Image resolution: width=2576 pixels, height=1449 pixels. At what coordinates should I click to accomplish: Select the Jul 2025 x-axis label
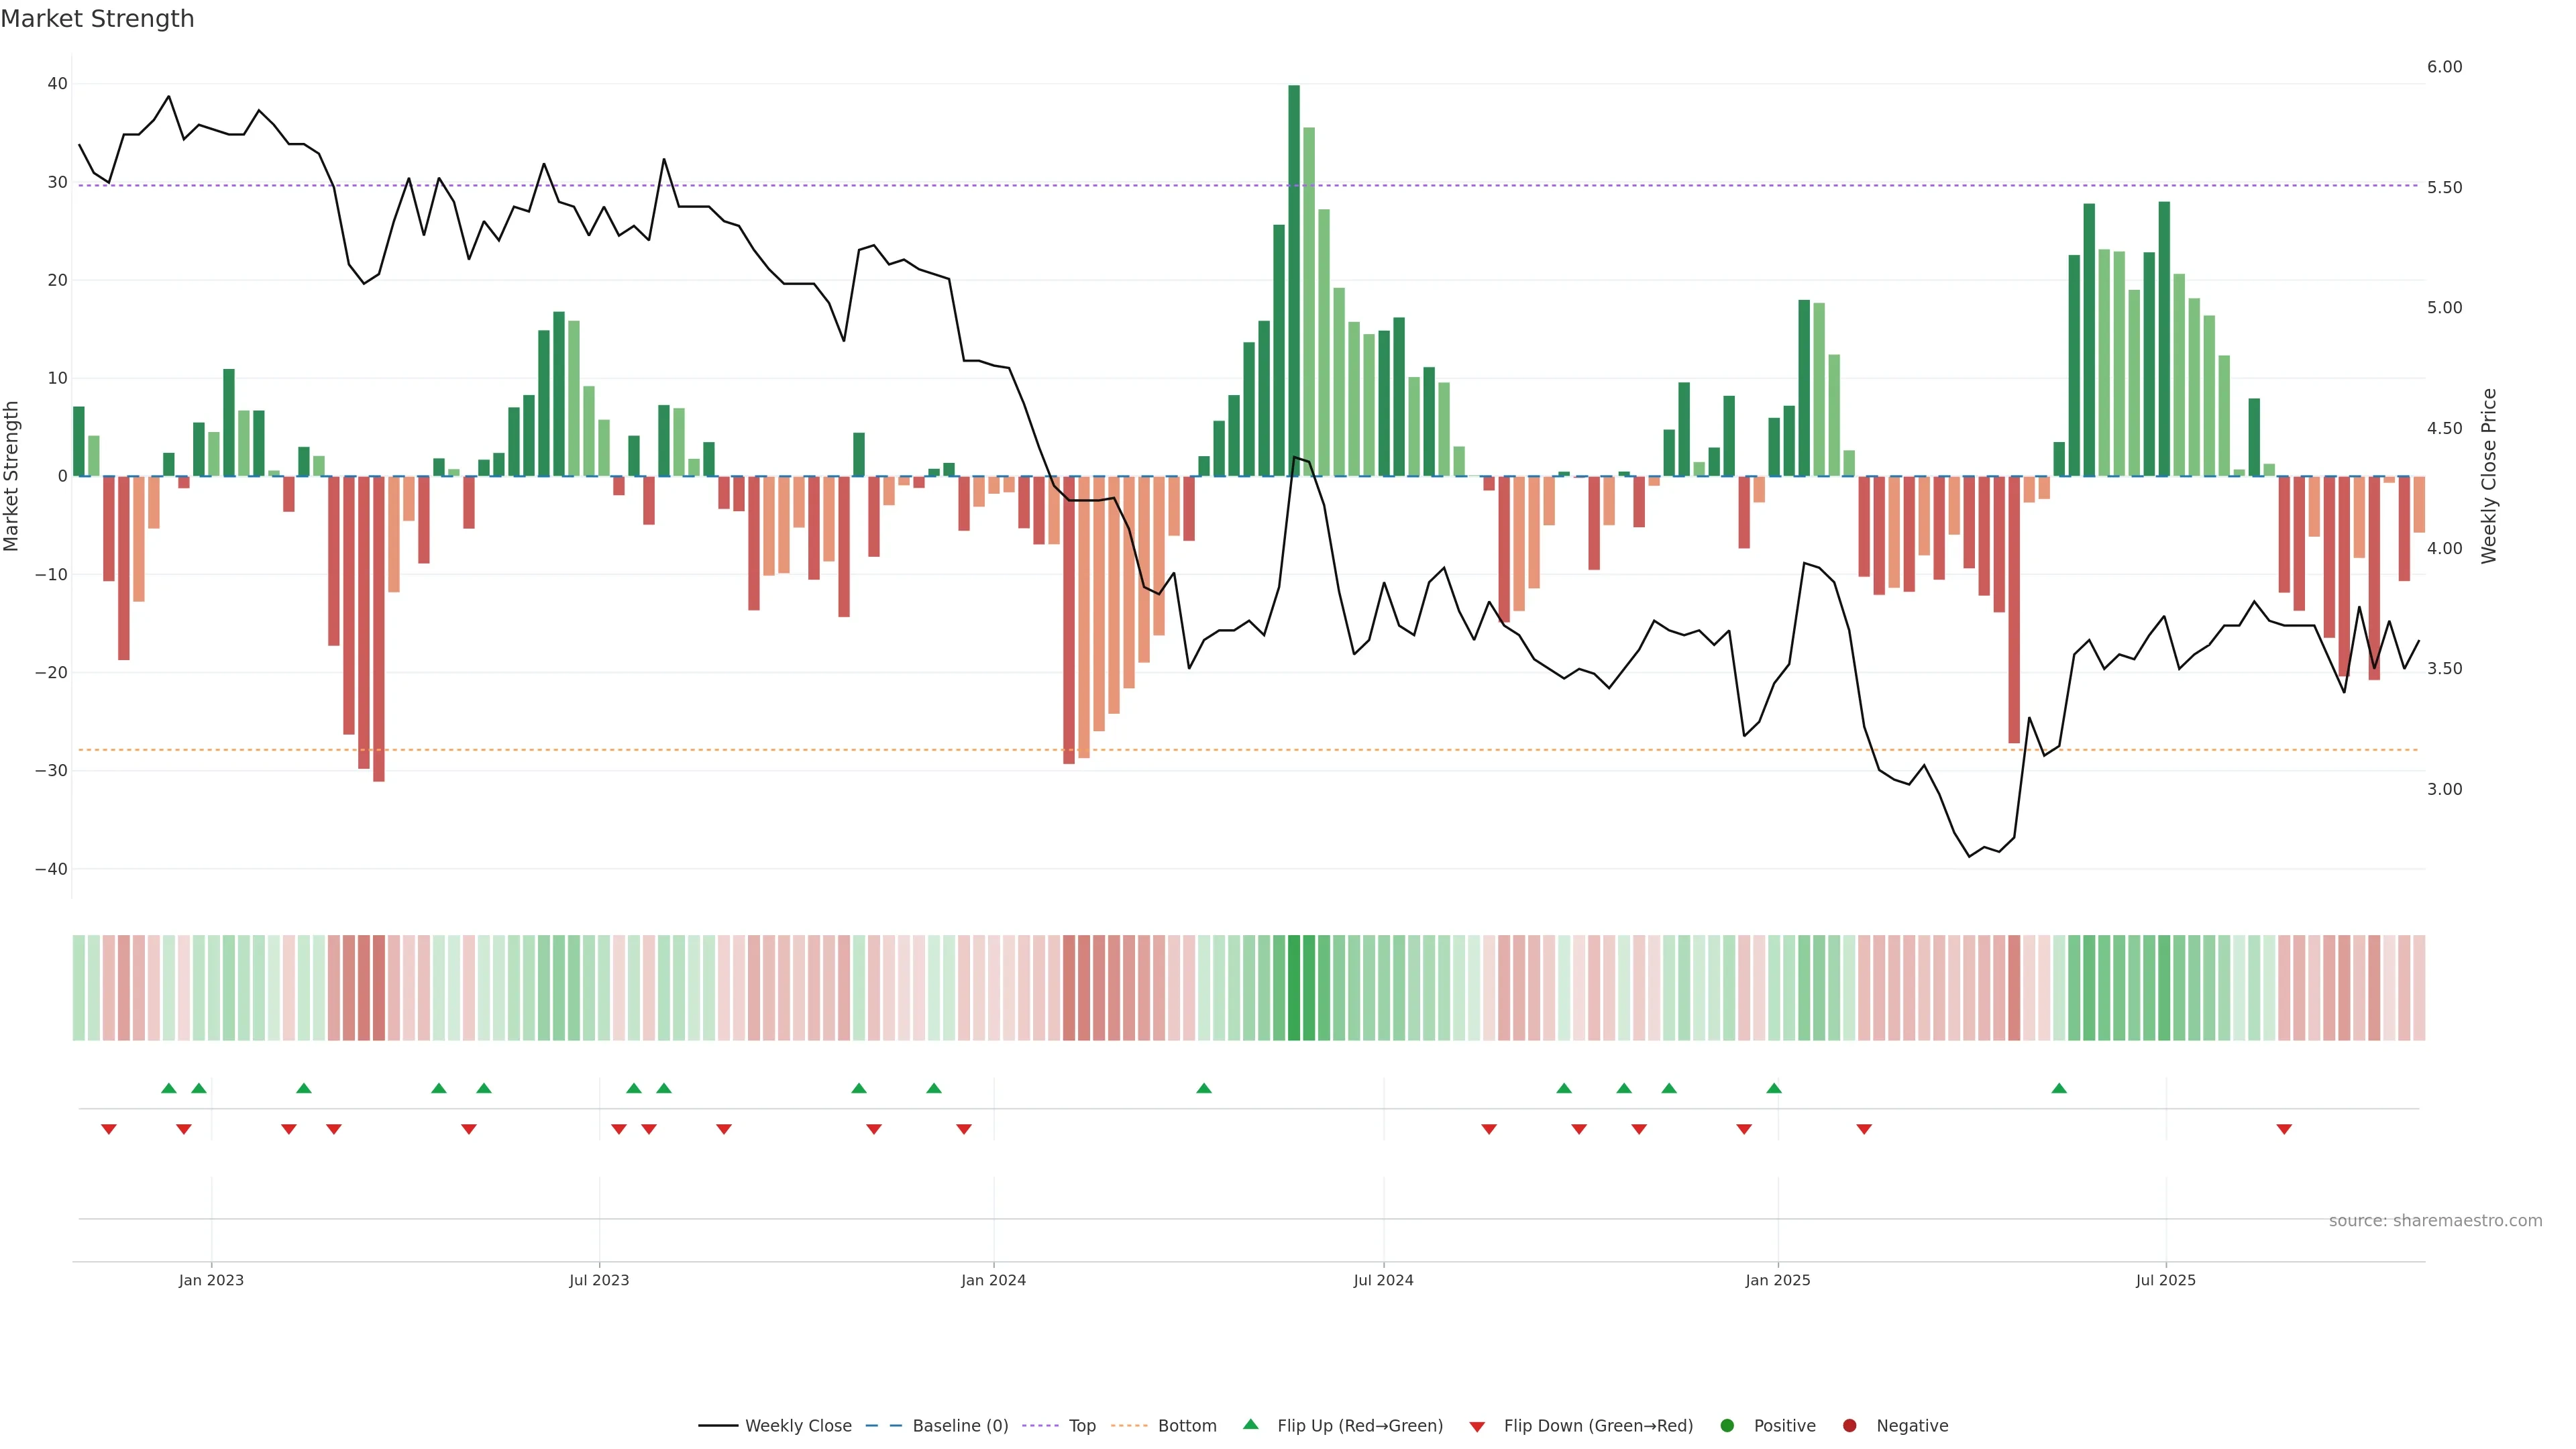click(2165, 1280)
